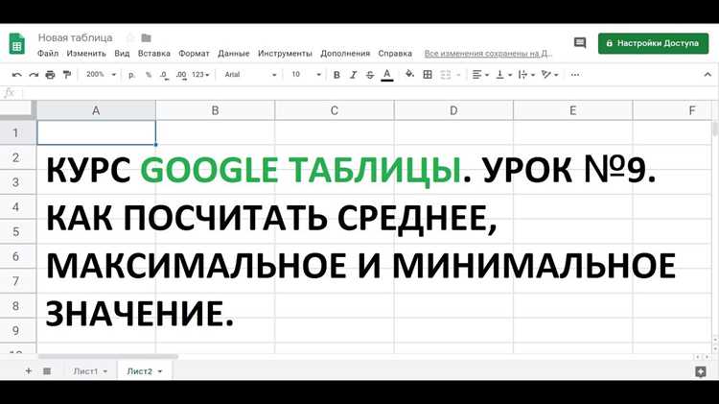Open Arial font dropdown

pos(250,75)
